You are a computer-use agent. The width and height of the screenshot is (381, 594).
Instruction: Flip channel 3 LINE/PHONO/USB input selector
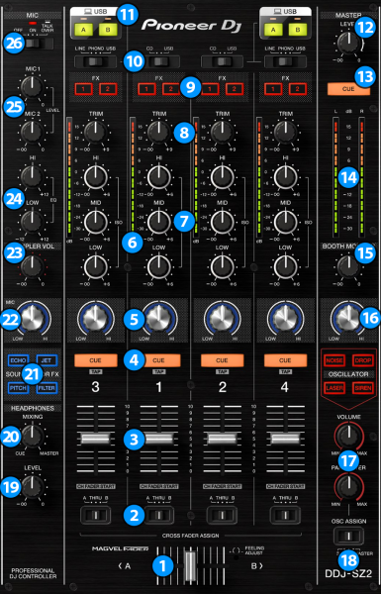pyautogui.click(x=96, y=61)
